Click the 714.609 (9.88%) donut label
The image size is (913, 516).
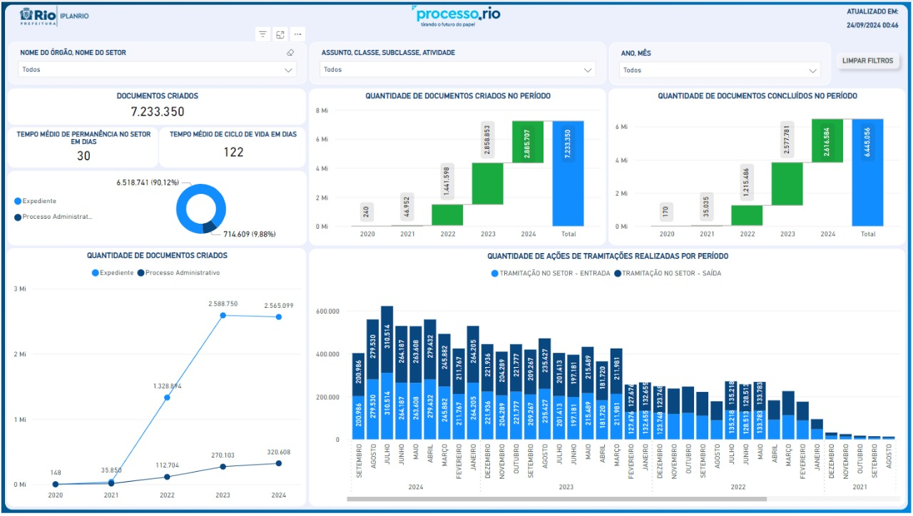[250, 234]
